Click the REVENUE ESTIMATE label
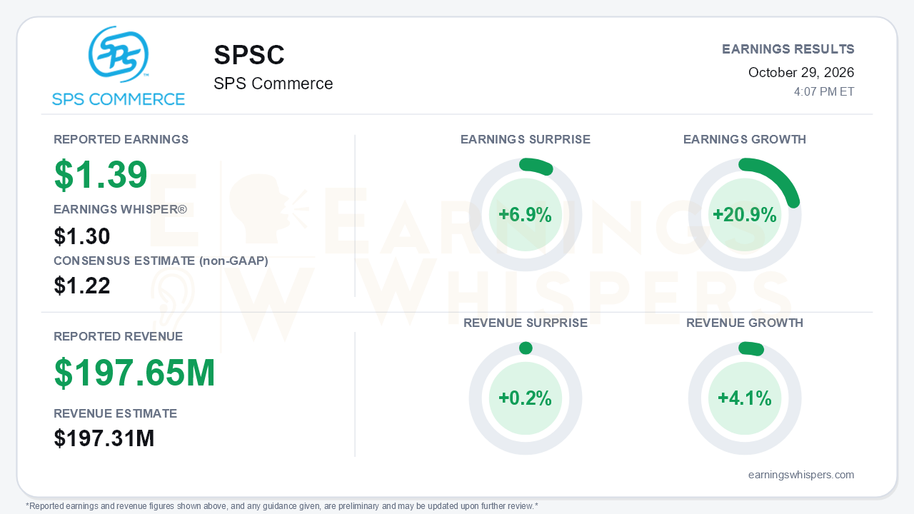The image size is (914, 514). (116, 413)
